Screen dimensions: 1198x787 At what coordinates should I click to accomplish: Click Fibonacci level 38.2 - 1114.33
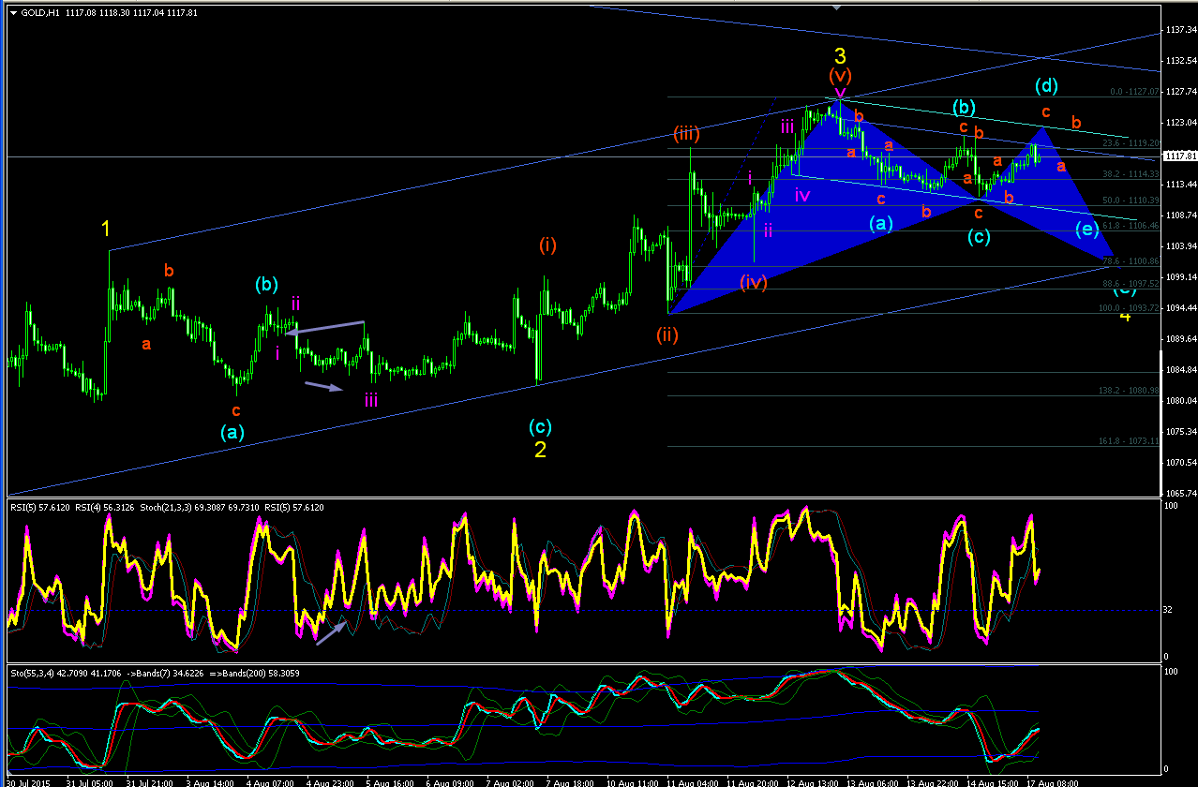[x=1131, y=174]
